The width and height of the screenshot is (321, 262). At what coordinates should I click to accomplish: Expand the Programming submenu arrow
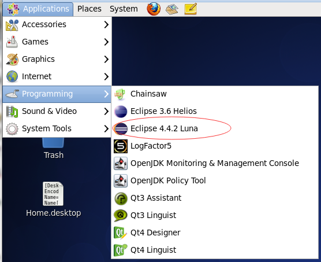[106, 94]
